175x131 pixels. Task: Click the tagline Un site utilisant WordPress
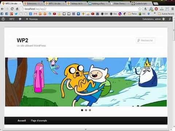[x=31, y=46]
